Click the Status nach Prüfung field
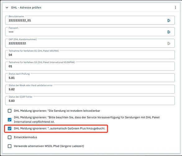Viewport: 182px width, 156px height. pos(90,78)
